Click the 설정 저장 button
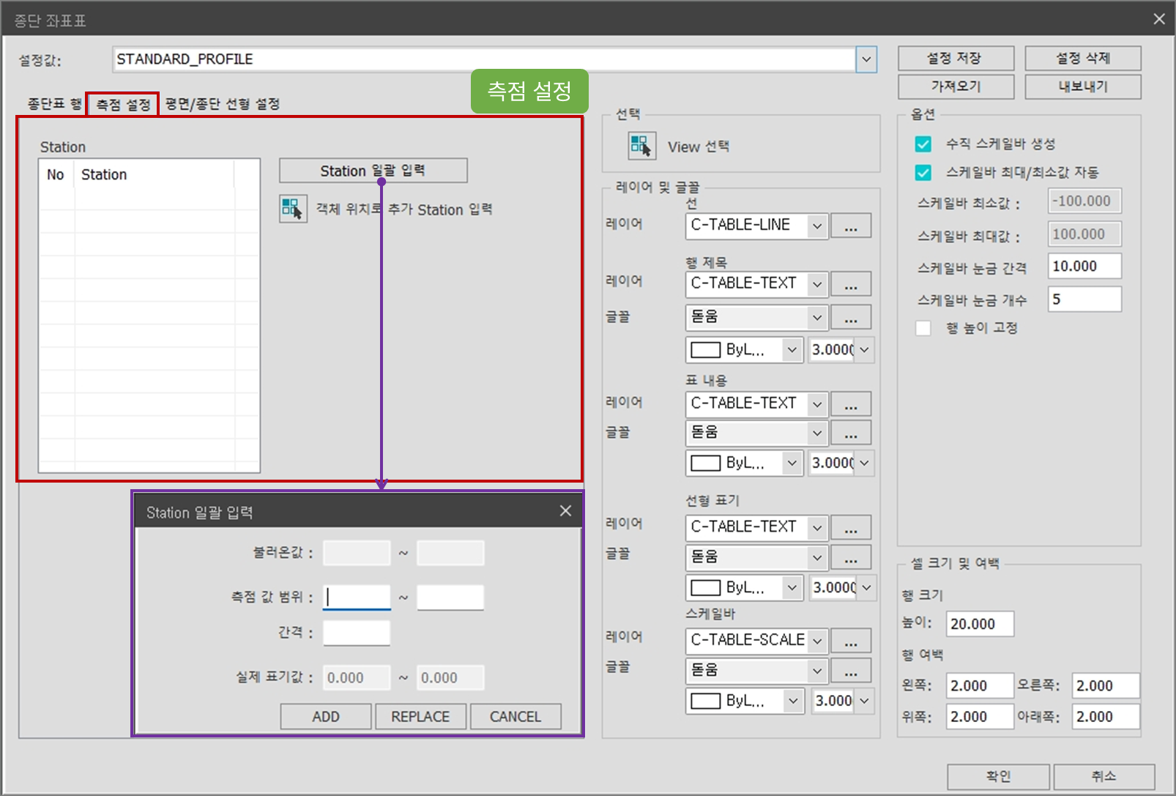This screenshot has height=796, width=1176. click(x=956, y=59)
